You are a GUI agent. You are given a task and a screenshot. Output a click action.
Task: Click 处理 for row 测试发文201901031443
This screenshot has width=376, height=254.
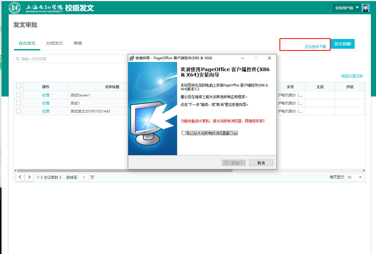coord(46,111)
